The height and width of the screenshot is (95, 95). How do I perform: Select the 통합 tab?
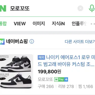click(3, 23)
